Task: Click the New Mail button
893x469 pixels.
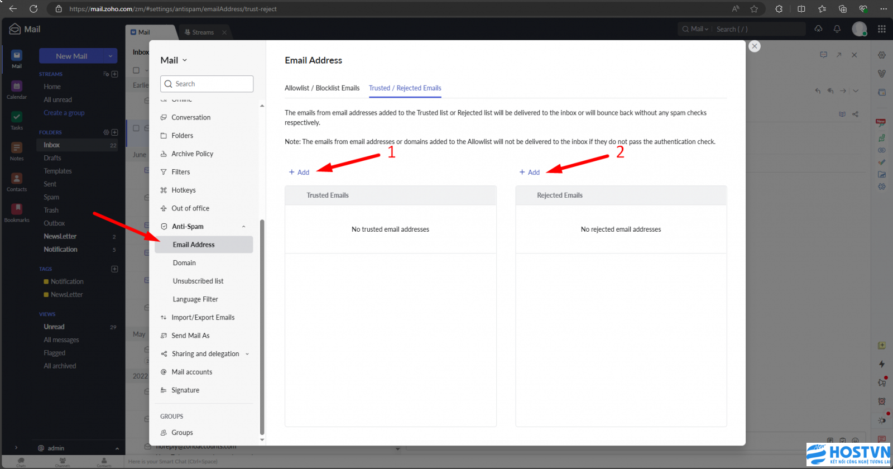Action: pyautogui.click(x=71, y=56)
